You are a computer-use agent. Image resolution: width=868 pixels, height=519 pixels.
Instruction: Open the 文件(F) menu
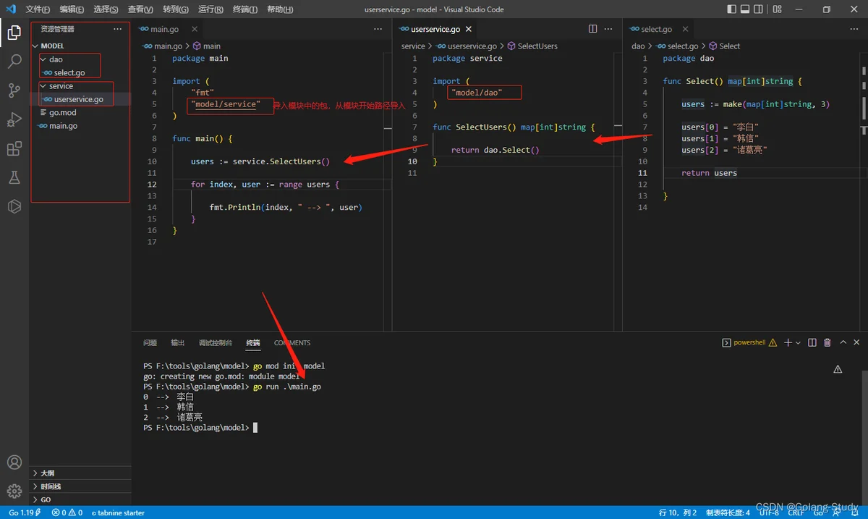click(38, 9)
